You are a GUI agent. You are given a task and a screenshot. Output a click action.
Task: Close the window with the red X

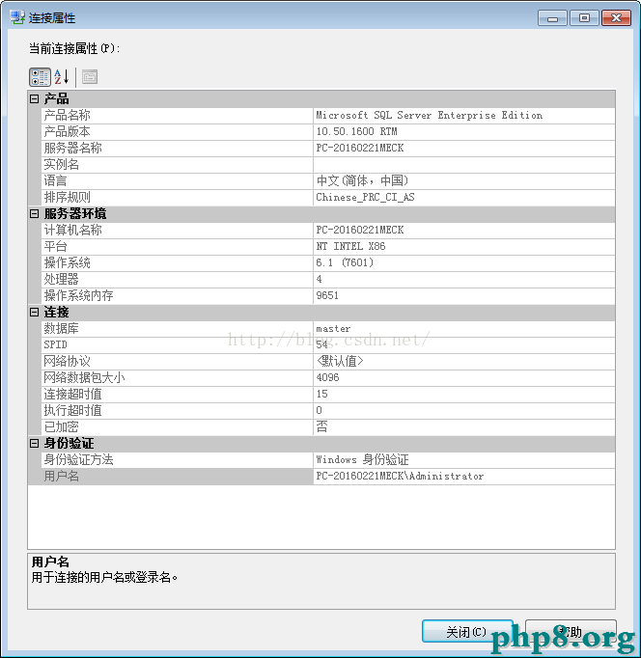[616, 18]
